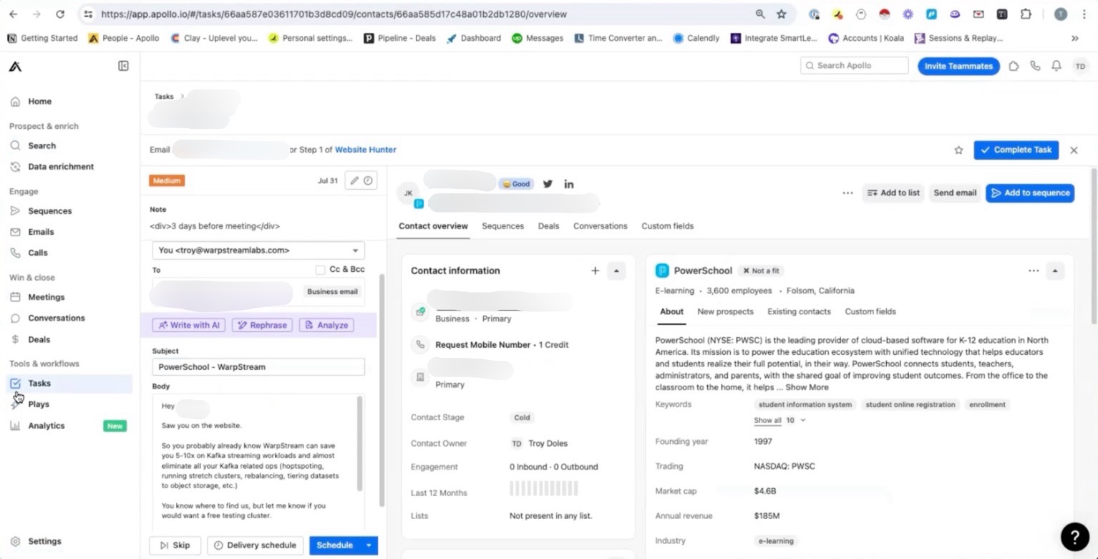Open the contact's LinkedIn profile icon
Image resolution: width=1098 pixels, height=559 pixels.
click(569, 184)
